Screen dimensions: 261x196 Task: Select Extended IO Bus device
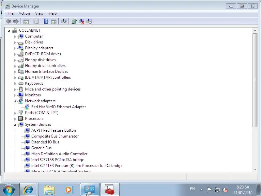(x=45, y=142)
